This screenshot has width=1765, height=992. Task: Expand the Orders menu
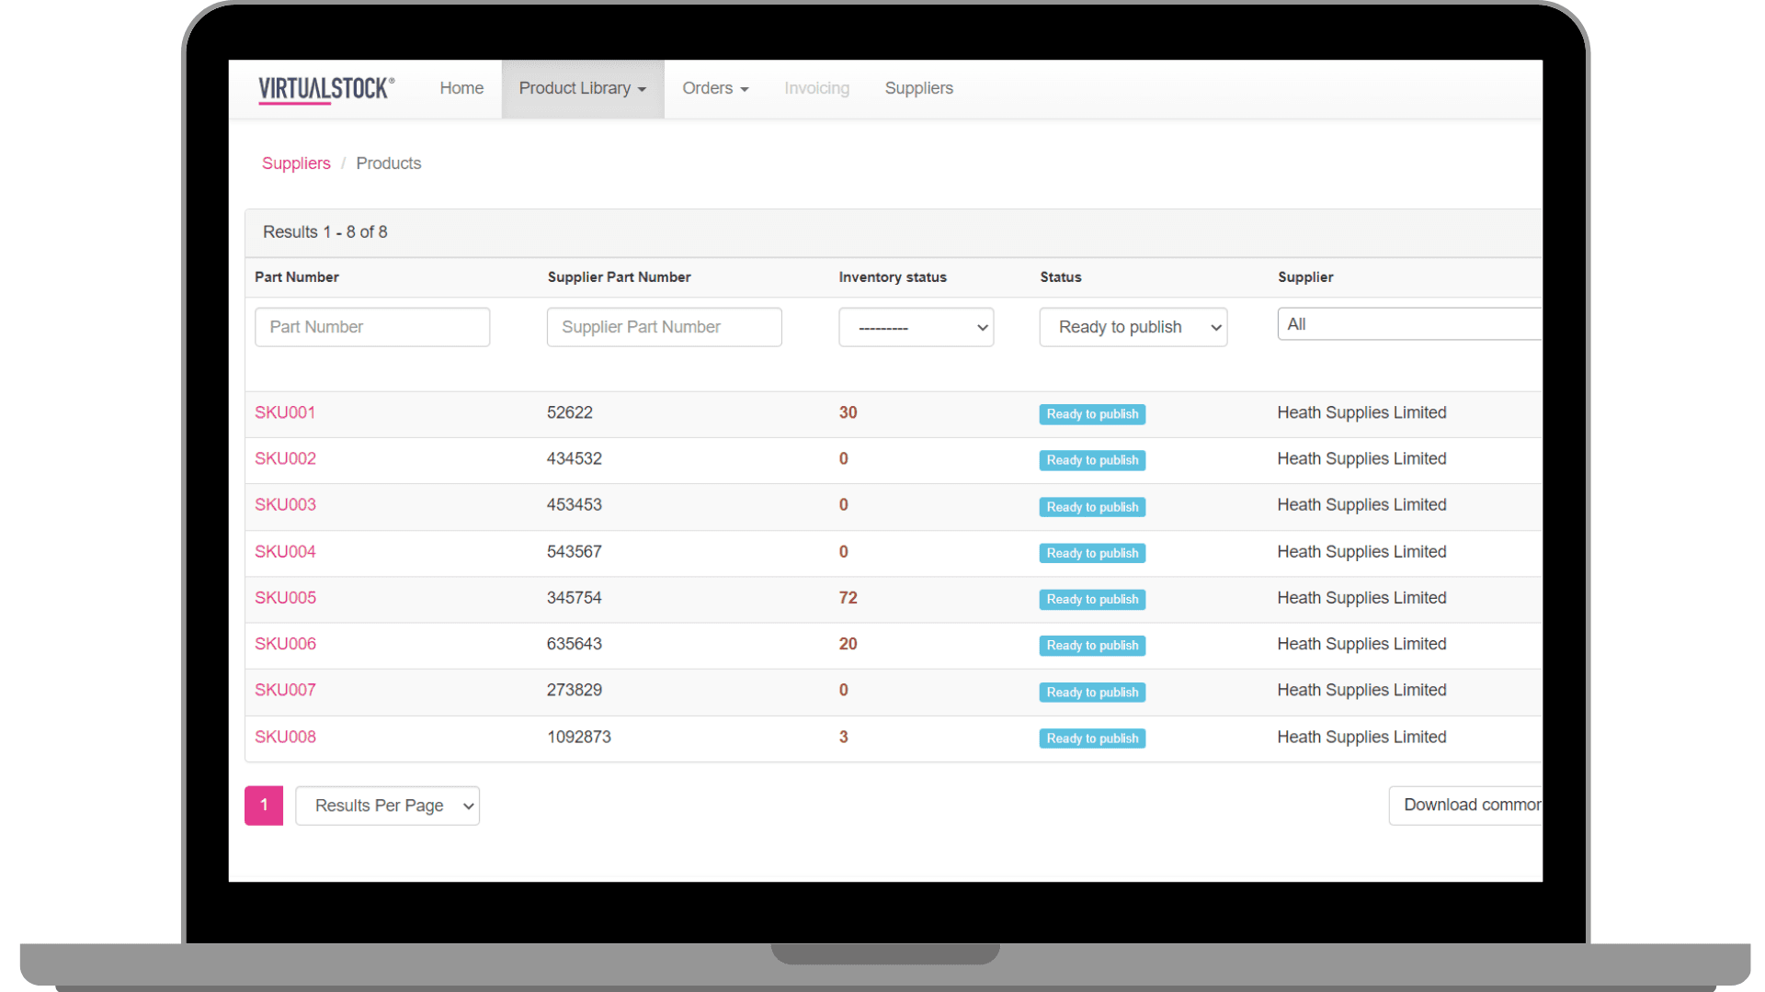point(714,88)
